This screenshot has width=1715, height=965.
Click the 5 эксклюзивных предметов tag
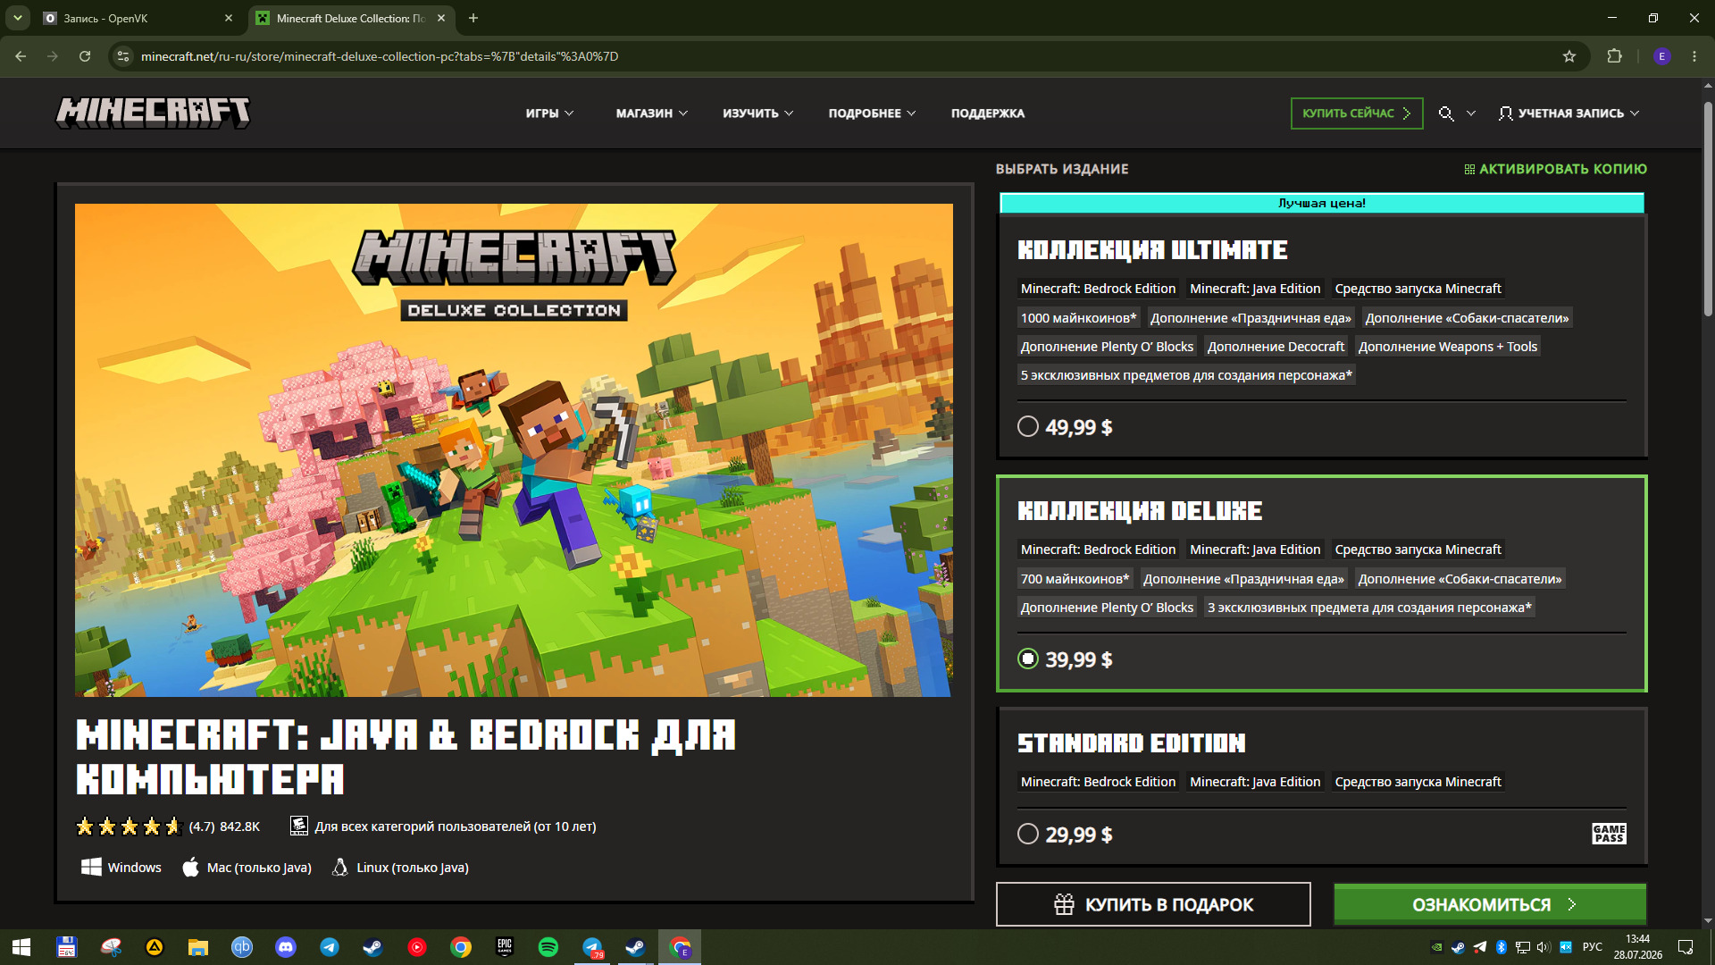click(x=1186, y=374)
